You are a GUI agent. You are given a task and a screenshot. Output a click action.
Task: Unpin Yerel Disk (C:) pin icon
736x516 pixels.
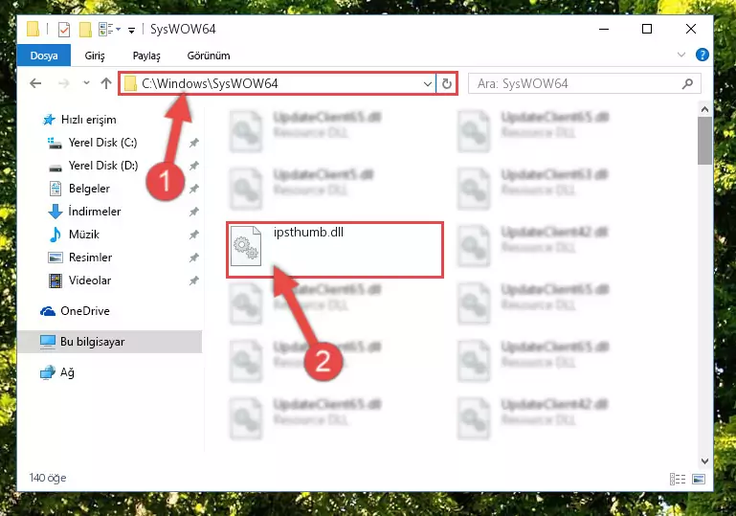coord(194,143)
